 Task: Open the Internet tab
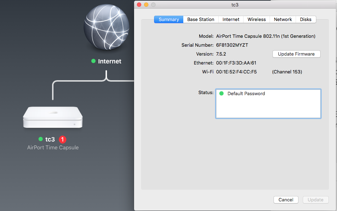231,19
